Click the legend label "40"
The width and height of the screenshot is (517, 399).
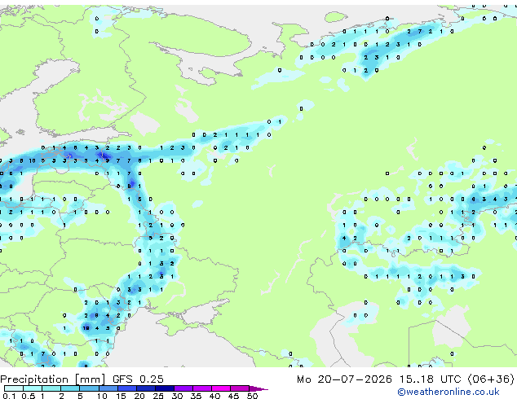pos(214,396)
